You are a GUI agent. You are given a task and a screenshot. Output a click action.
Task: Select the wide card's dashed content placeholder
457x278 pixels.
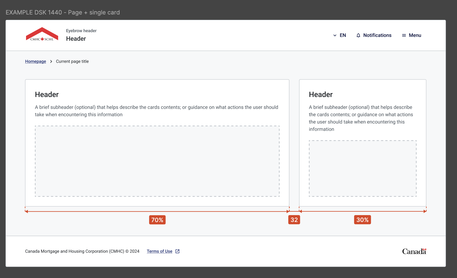pos(157,161)
